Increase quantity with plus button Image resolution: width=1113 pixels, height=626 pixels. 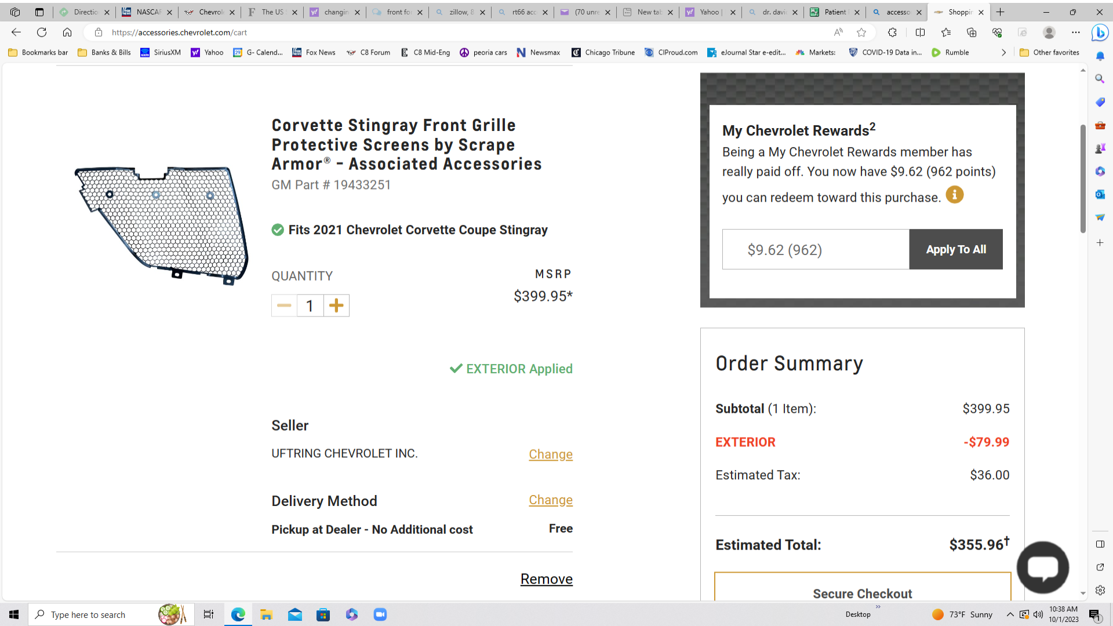tap(336, 305)
